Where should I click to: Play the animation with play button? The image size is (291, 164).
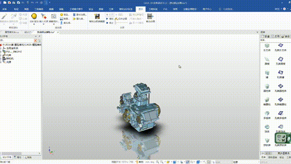tap(110, 19)
